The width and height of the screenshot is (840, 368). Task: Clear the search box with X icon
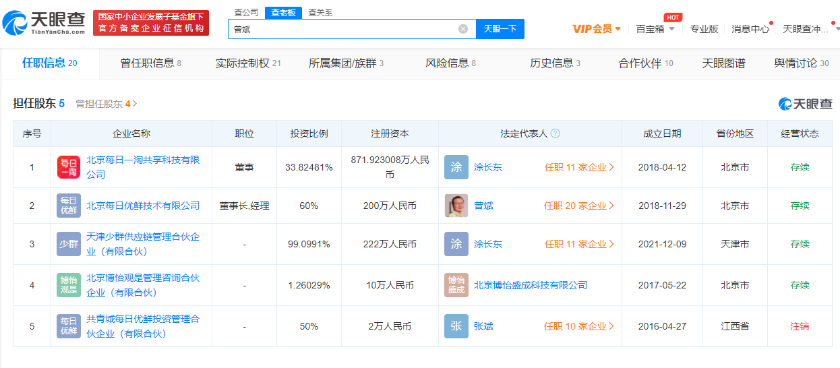tap(463, 29)
